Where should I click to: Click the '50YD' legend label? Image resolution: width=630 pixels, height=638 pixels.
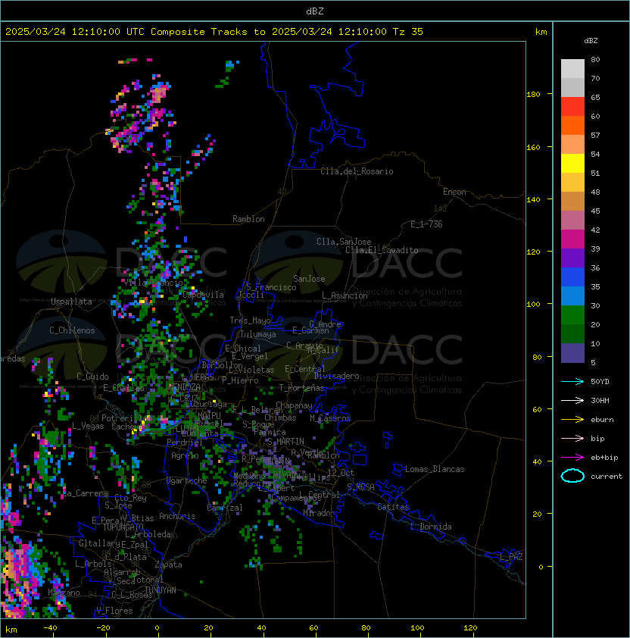click(600, 381)
